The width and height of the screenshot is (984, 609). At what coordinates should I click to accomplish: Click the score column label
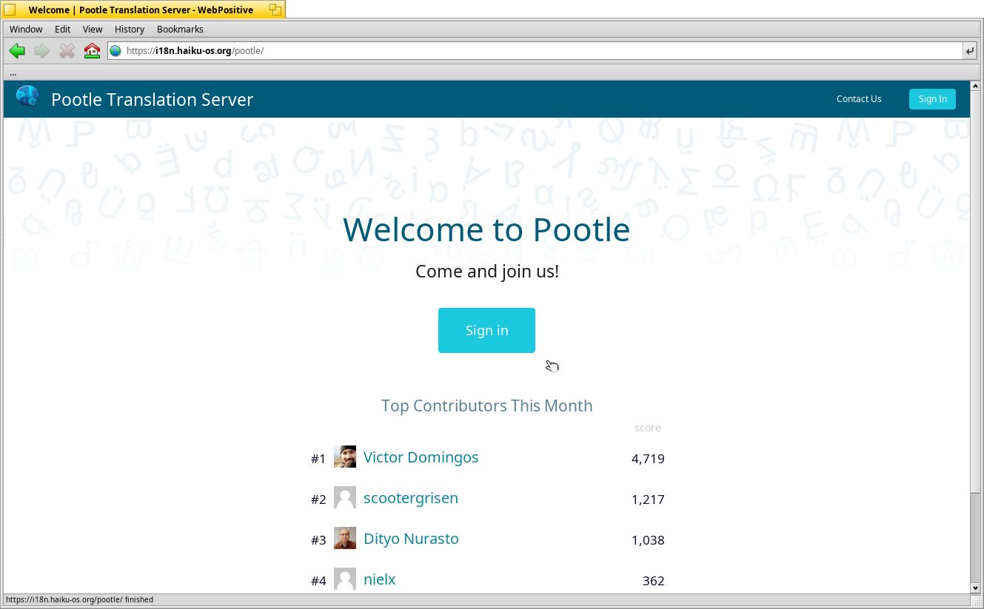[x=648, y=428]
